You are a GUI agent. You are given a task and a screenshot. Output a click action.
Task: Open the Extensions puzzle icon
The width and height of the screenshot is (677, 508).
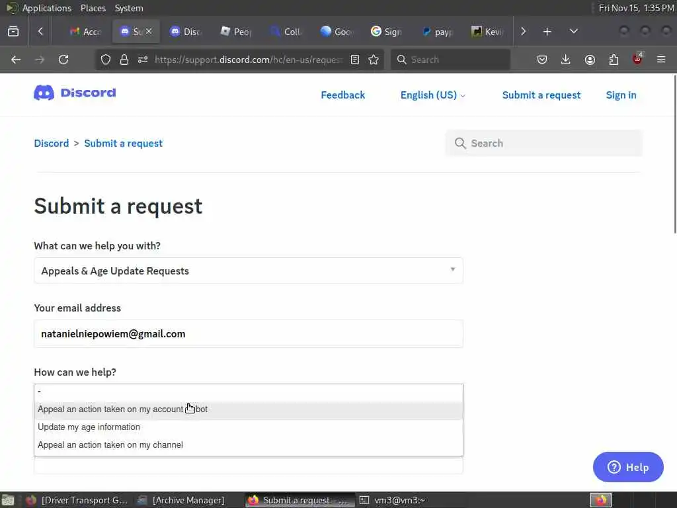click(x=614, y=60)
